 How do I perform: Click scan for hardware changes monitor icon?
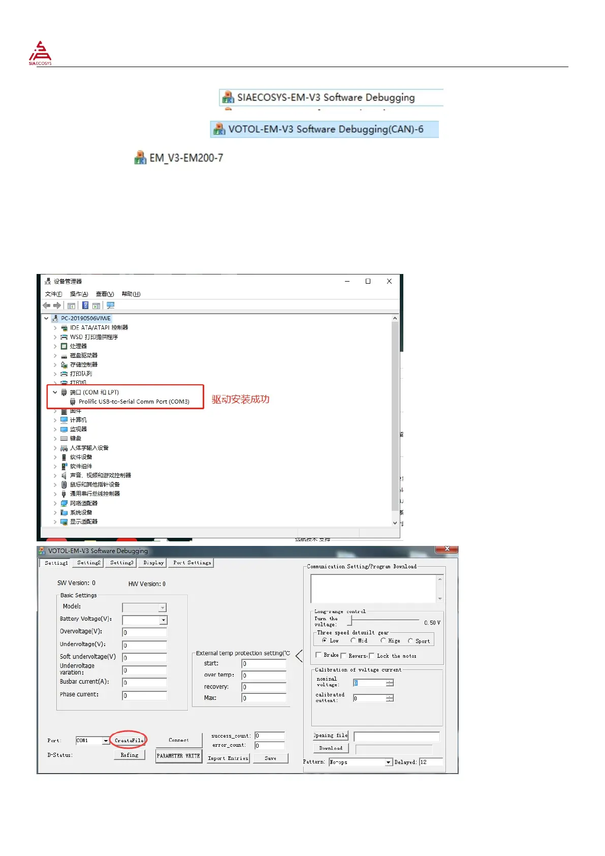110,305
